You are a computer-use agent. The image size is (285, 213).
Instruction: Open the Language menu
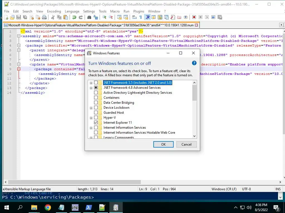point(72,11)
